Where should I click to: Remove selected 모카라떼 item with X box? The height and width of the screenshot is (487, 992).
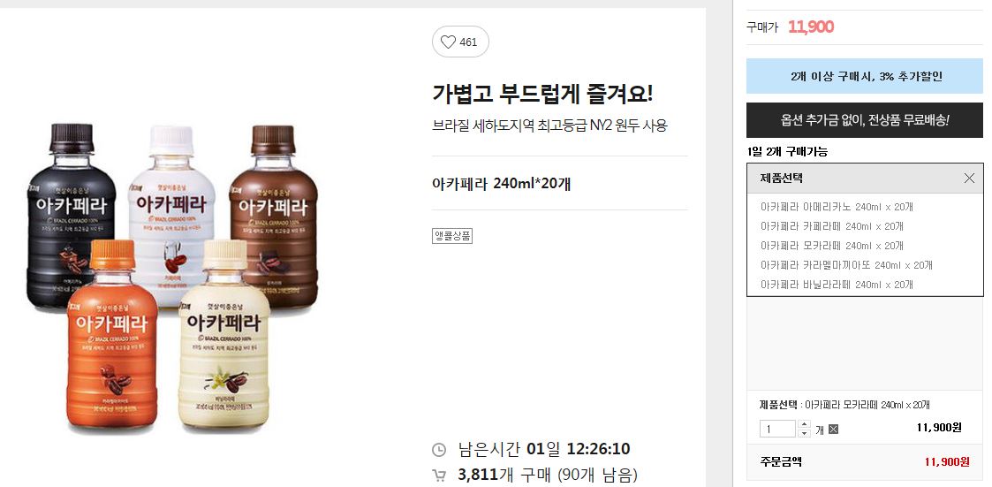833,430
